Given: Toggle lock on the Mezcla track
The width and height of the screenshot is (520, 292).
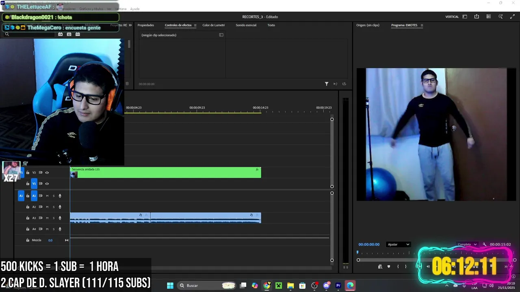Looking at the screenshot, I should click(28, 240).
